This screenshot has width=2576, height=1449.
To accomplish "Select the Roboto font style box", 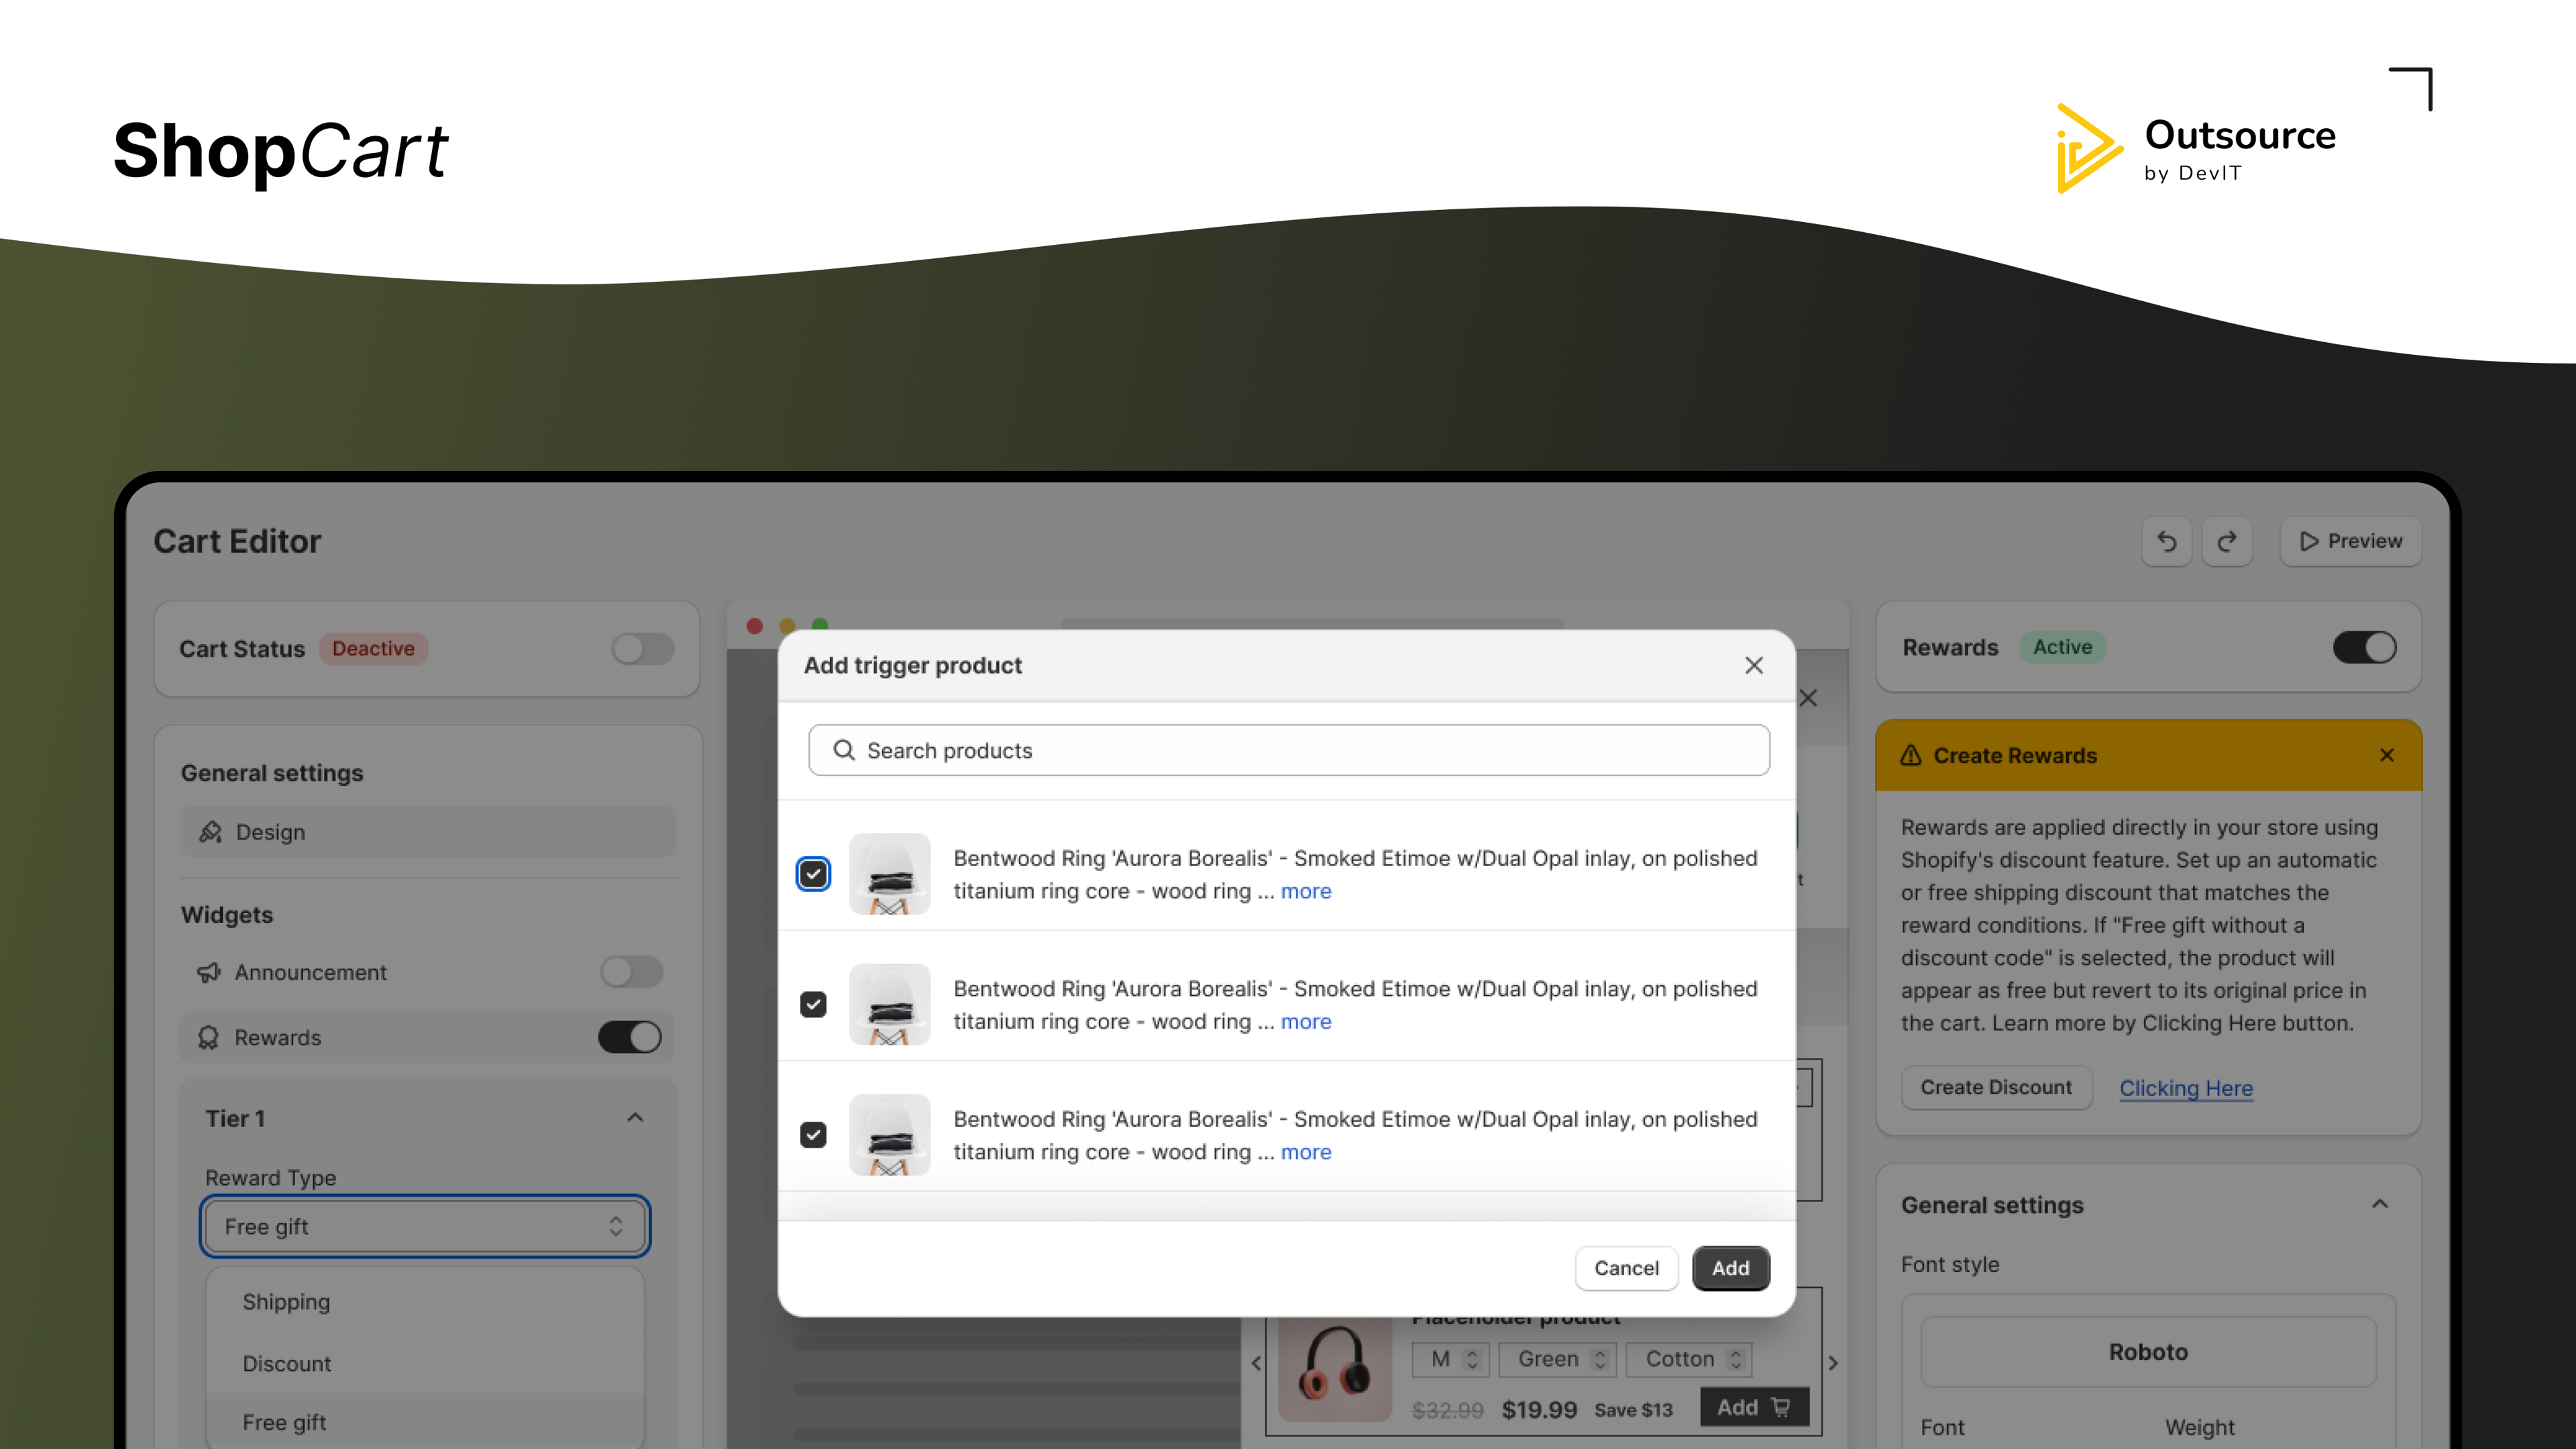I will click(x=2148, y=1352).
